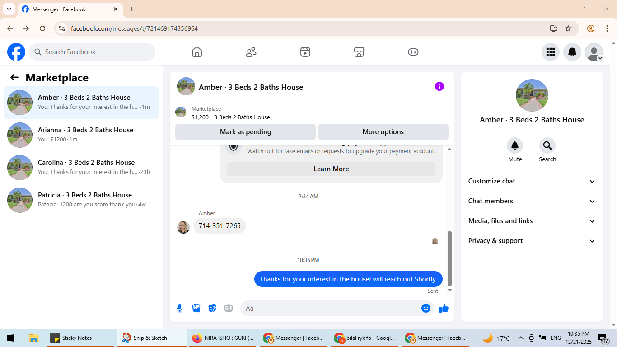Mute the Amber conversation
Viewport: 617px width, 347px height.
(515, 145)
